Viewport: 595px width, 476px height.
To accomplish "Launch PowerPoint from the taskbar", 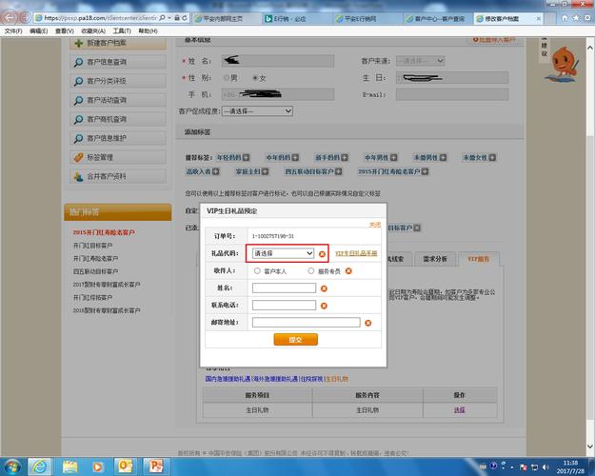I will click(x=157, y=466).
